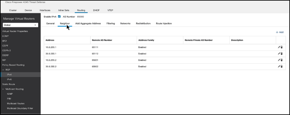Click remote AS number 65001
290x115 pixels.
pyautogui.click(x=95, y=60)
